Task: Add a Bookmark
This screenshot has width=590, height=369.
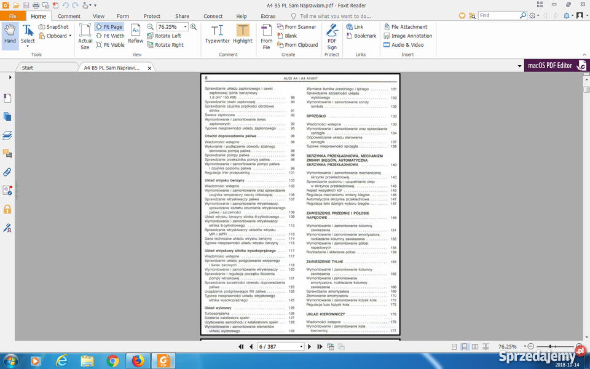Action: (361, 36)
